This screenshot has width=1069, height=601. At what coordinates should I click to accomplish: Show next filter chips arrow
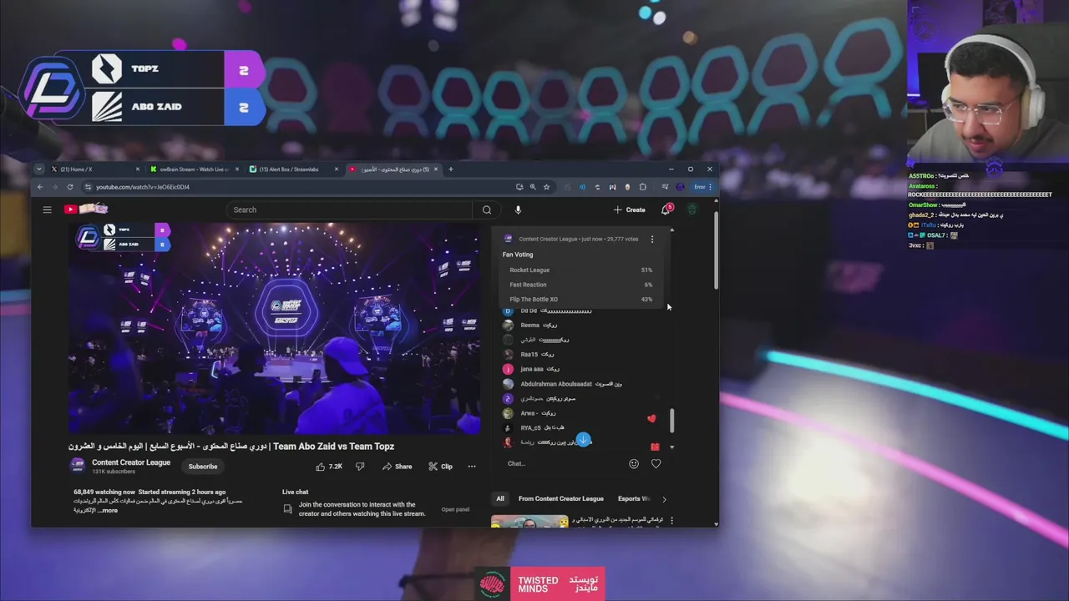point(664,499)
